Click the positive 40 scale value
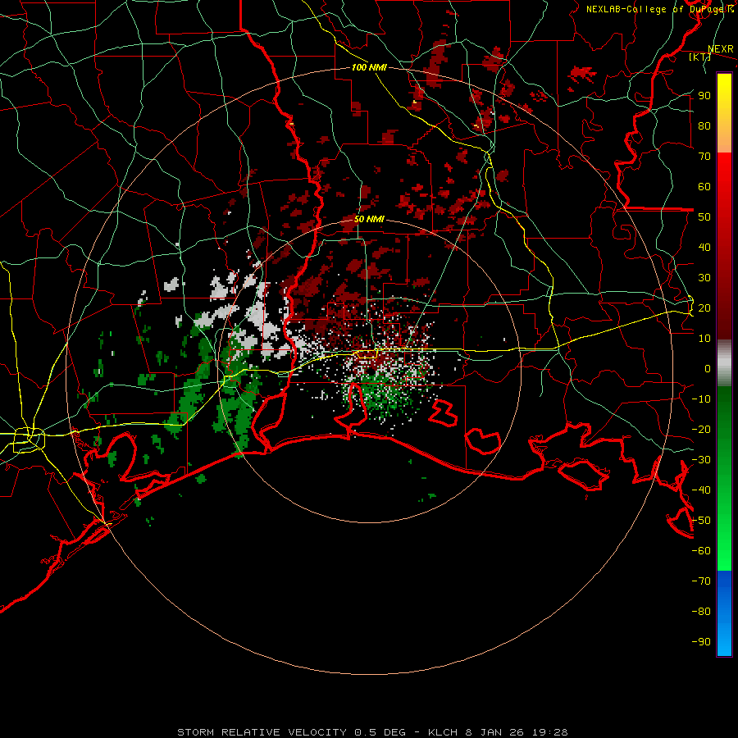The height and width of the screenshot is (738, 738). click(x=704, y=248)
